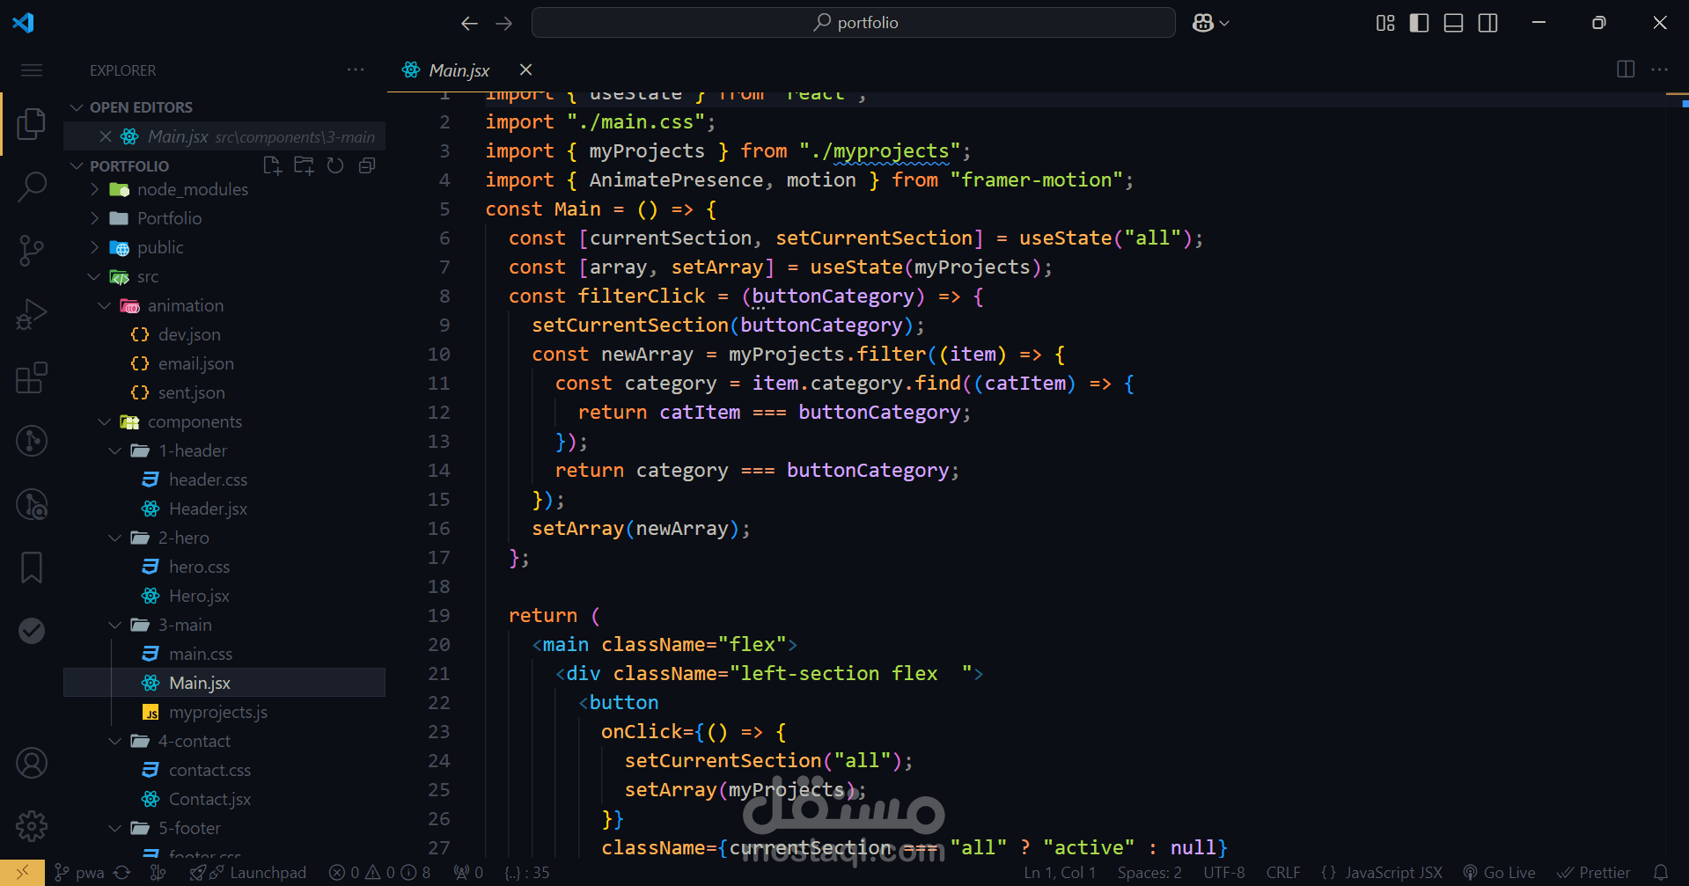Viewport: 1689px width, 886px height.
Task: Open the Bookmarks icon in activity bar
Action: pos(32,567)
